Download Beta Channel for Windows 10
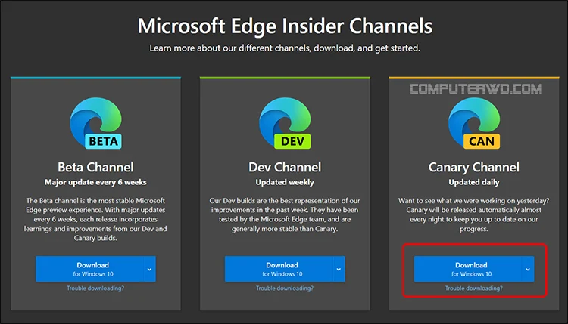This screenshot has width=568, height=324. pos(90,269)
